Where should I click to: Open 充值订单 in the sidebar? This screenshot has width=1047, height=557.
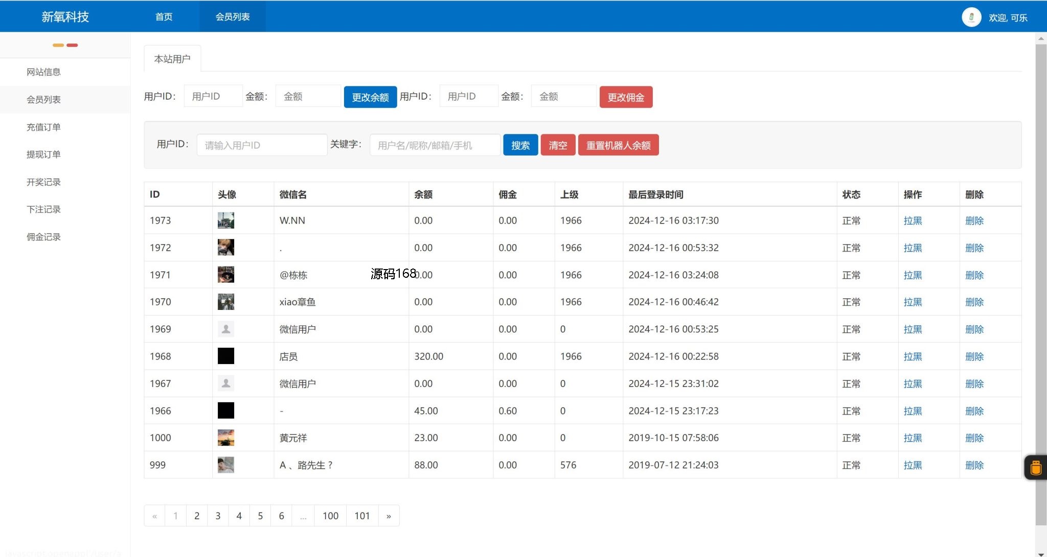[x=43, y=127]
